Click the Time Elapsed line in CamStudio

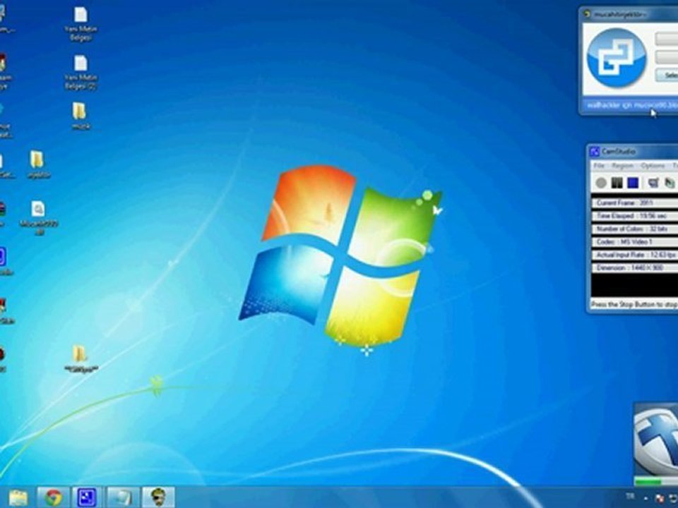(x=634, y=216)
